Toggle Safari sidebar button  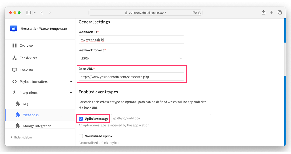[x=28, y=12]
